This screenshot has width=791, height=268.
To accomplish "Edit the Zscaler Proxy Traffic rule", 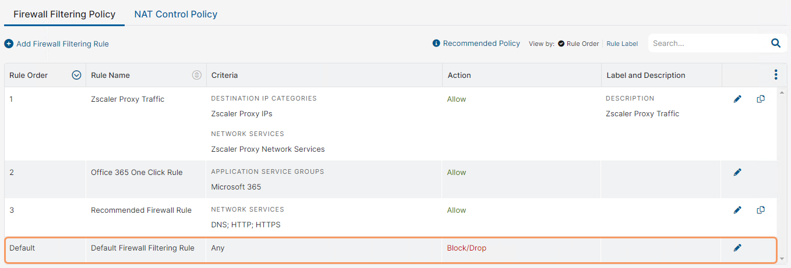I will click(x=737, y=99).
